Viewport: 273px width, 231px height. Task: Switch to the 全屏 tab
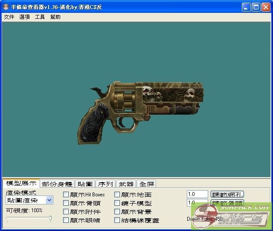147,184
